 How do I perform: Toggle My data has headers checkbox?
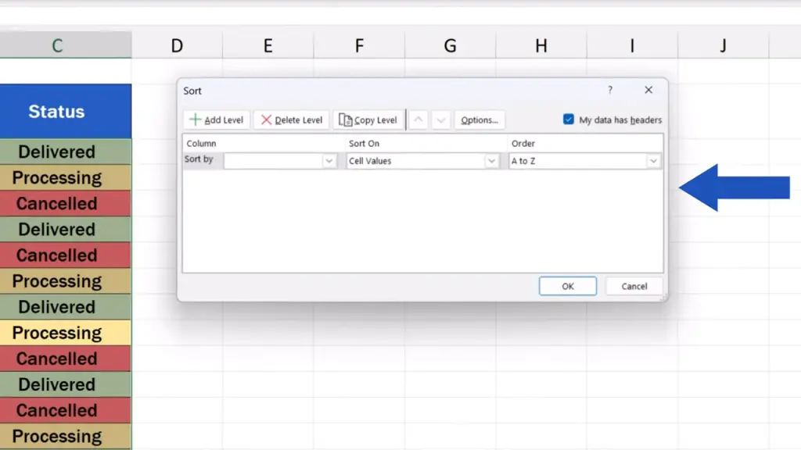coord(569,120)
